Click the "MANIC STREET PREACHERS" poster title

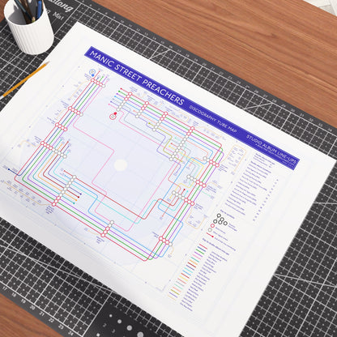point(136,77)
